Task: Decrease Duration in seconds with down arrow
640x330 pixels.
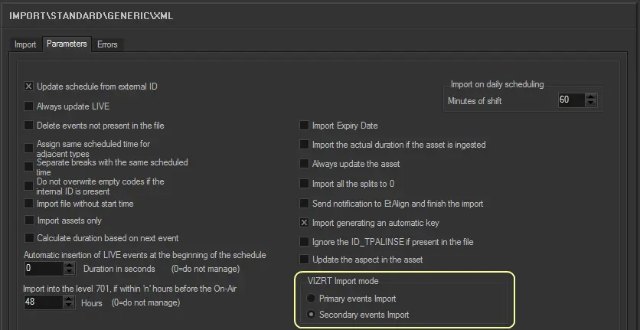Action: click(x=70, y=273)
